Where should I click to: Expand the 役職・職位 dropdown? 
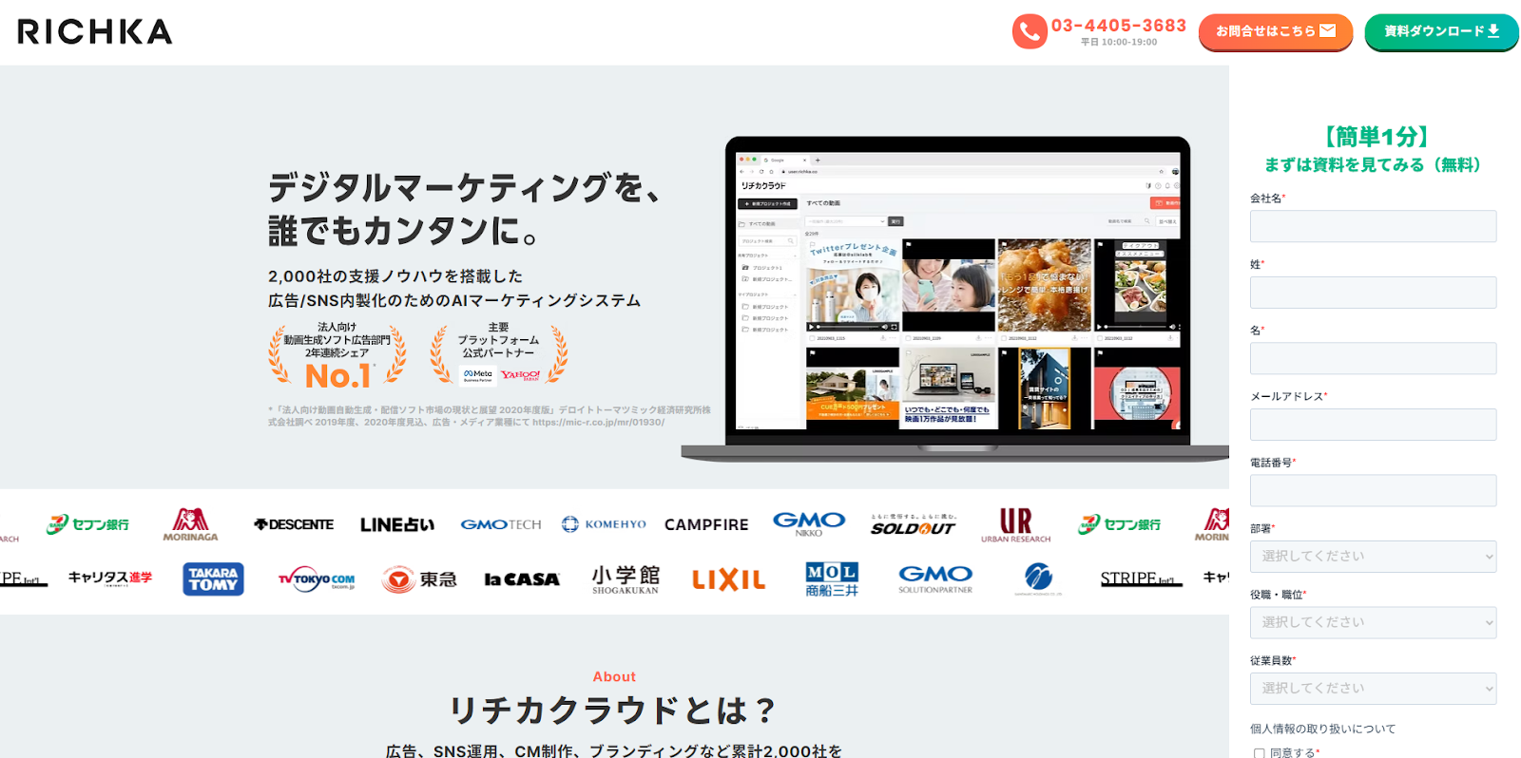(1373, 622)
